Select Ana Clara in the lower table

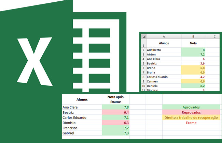pyautogui.click(x=82, y=107)
